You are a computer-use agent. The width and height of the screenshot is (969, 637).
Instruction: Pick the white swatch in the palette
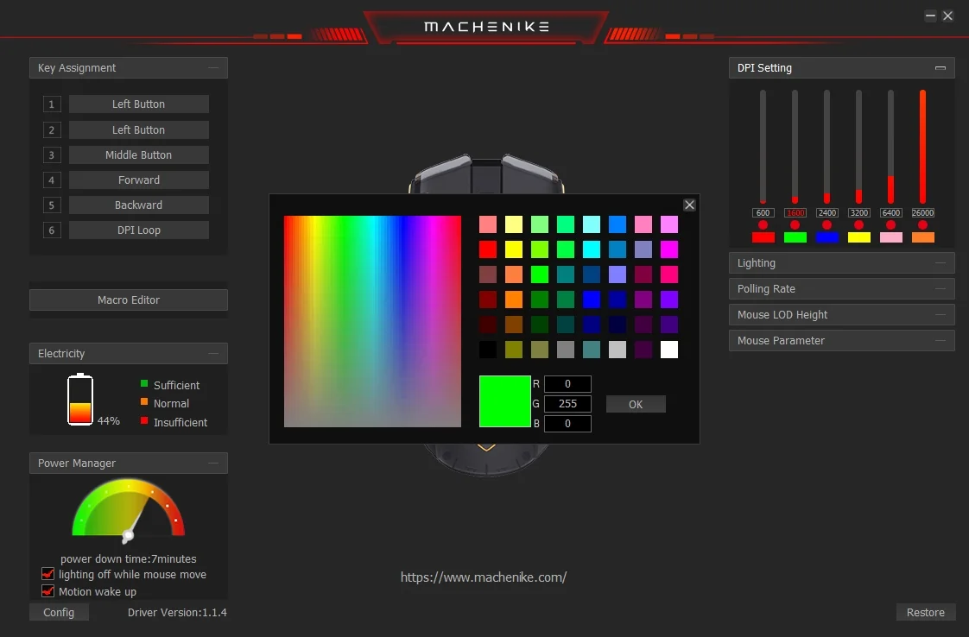pos(668,350)
